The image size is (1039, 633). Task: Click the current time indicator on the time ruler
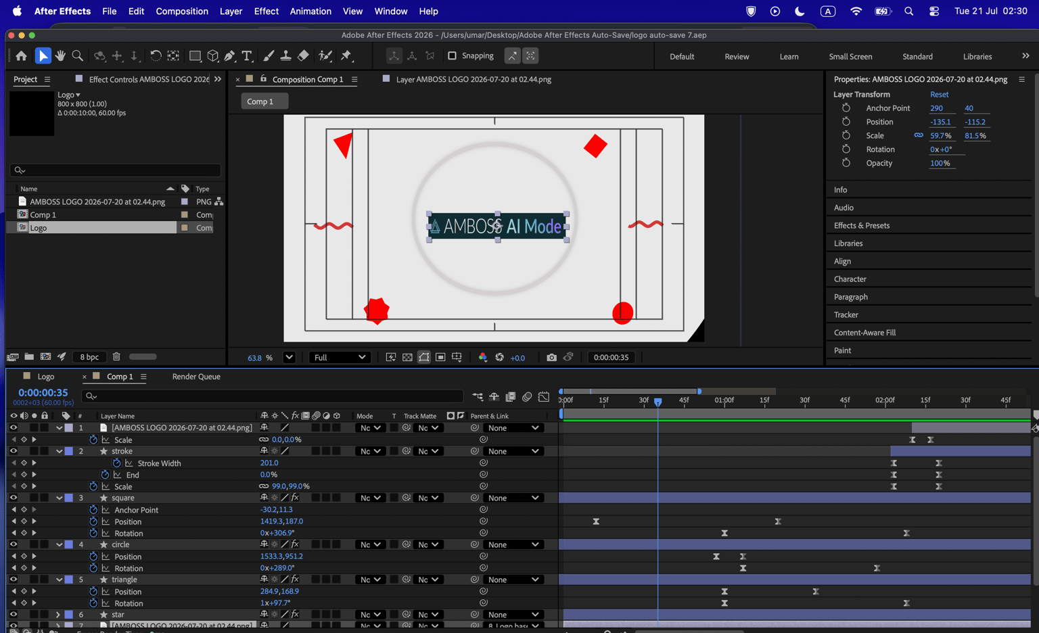tap(657, 401)
